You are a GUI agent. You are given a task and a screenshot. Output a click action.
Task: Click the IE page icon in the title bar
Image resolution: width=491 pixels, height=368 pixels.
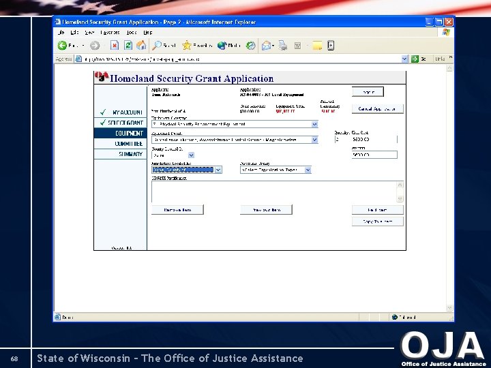(x=57, y=22)
